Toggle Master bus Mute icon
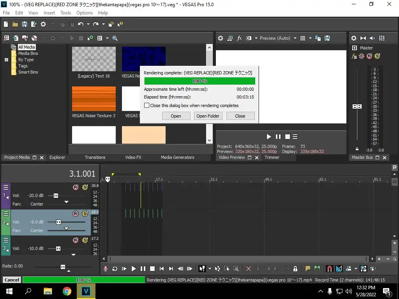This screenshot has height=299, width=399. [x=369, y=56]
